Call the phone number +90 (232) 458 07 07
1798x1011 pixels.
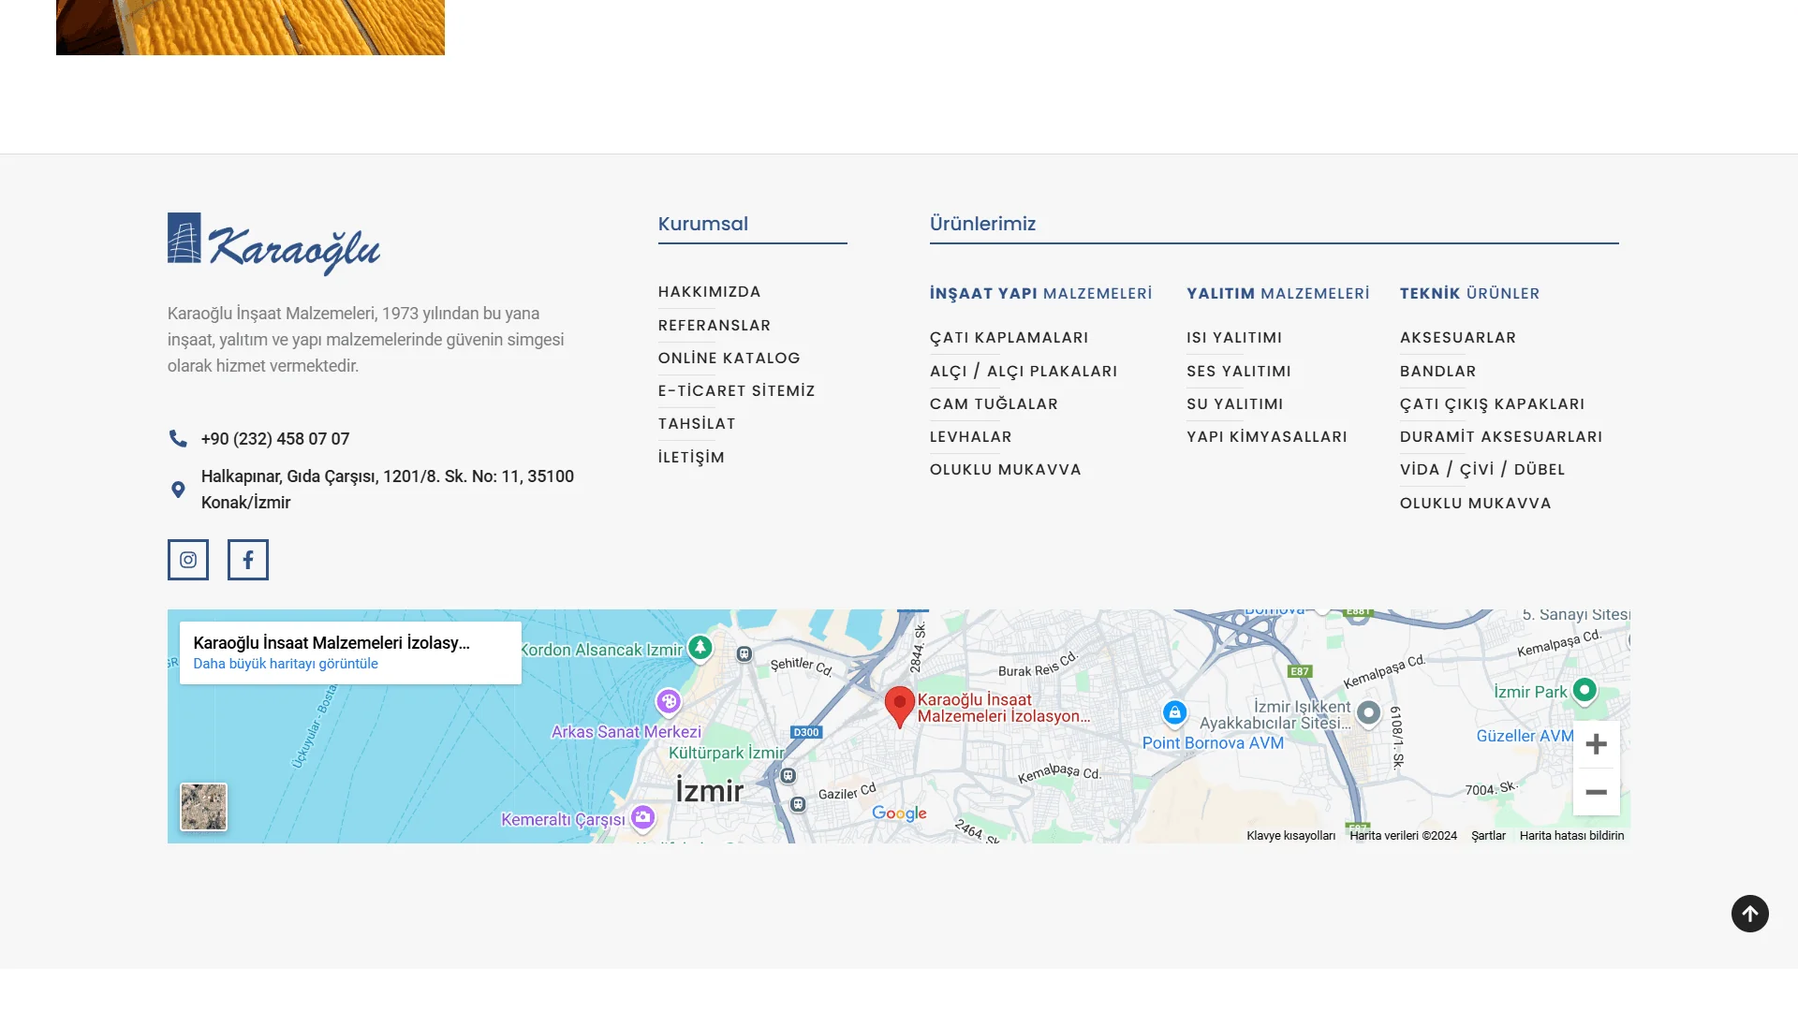[x=274, y=439]
